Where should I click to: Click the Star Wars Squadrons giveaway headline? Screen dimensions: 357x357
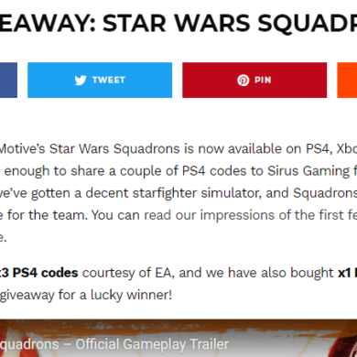pos(178,23)
